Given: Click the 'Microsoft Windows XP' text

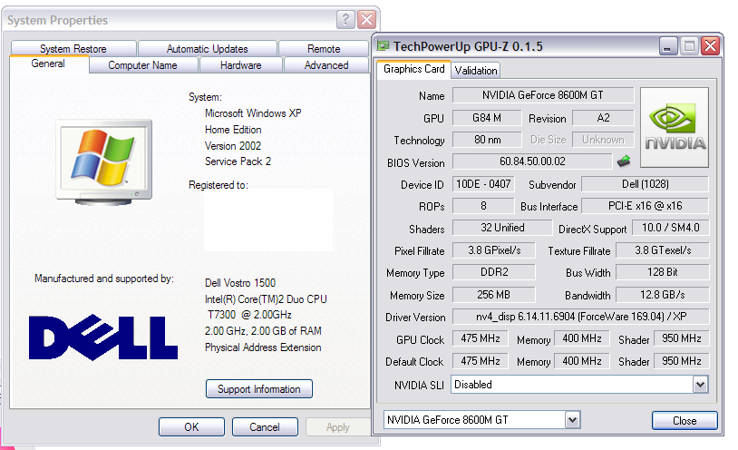Looking at the screenshot, I should [253, 113].
